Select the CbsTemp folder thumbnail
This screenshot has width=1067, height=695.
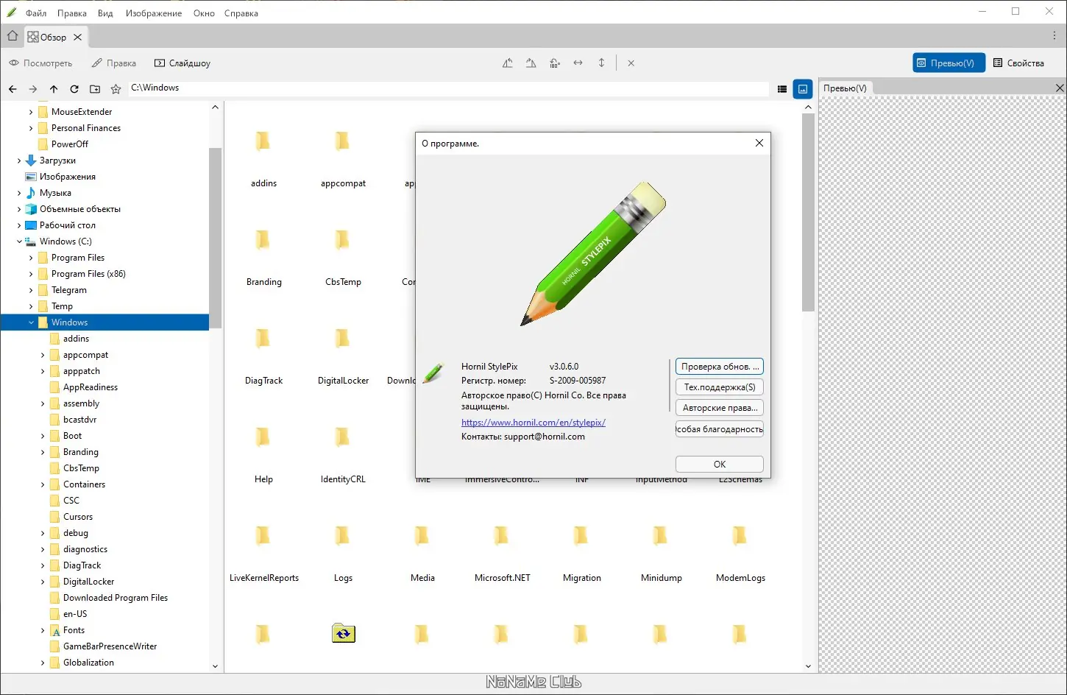tap(343, 257)
